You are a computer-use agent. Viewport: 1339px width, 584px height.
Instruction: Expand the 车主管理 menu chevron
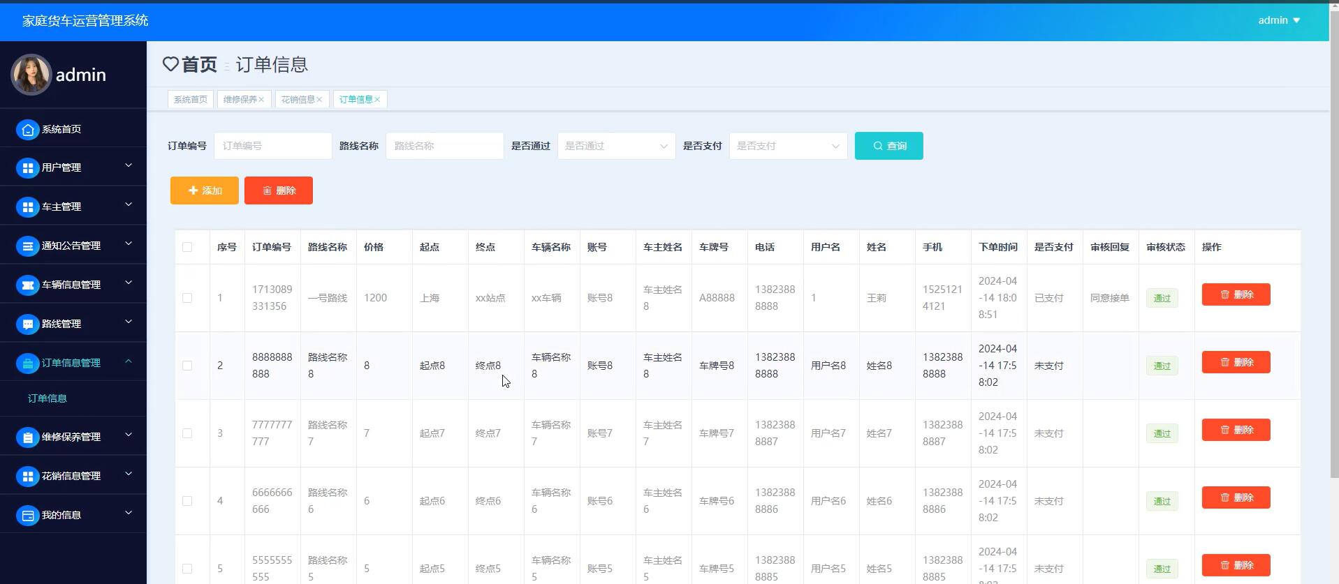[x=129, y=204]
